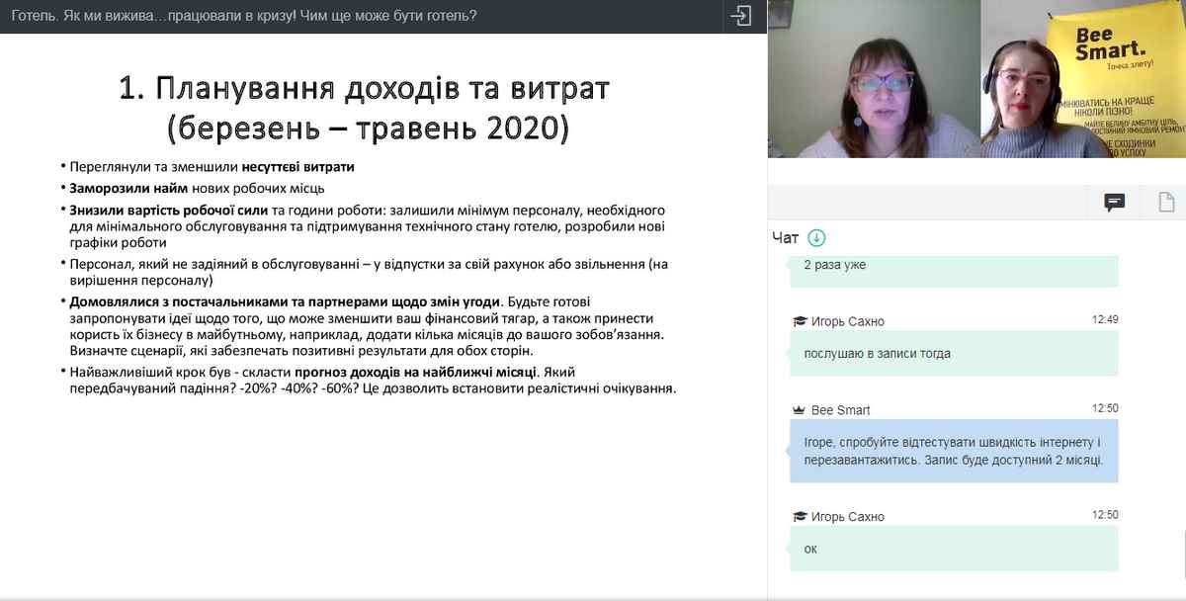Open the chat tab speech-bubble icon
The width and height of the screenshot is (1186, 601).
point(1114,203)
